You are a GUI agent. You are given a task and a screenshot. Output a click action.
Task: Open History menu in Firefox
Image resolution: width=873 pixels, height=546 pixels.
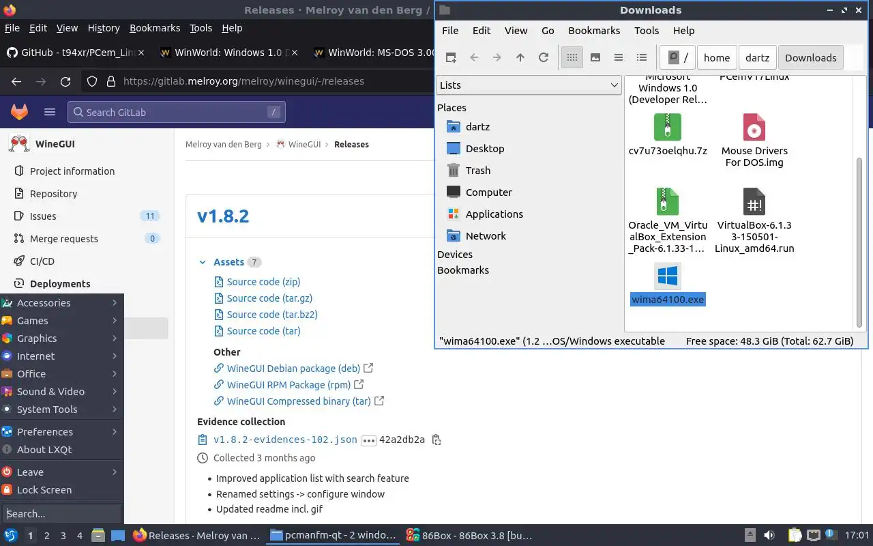[104, 28]
